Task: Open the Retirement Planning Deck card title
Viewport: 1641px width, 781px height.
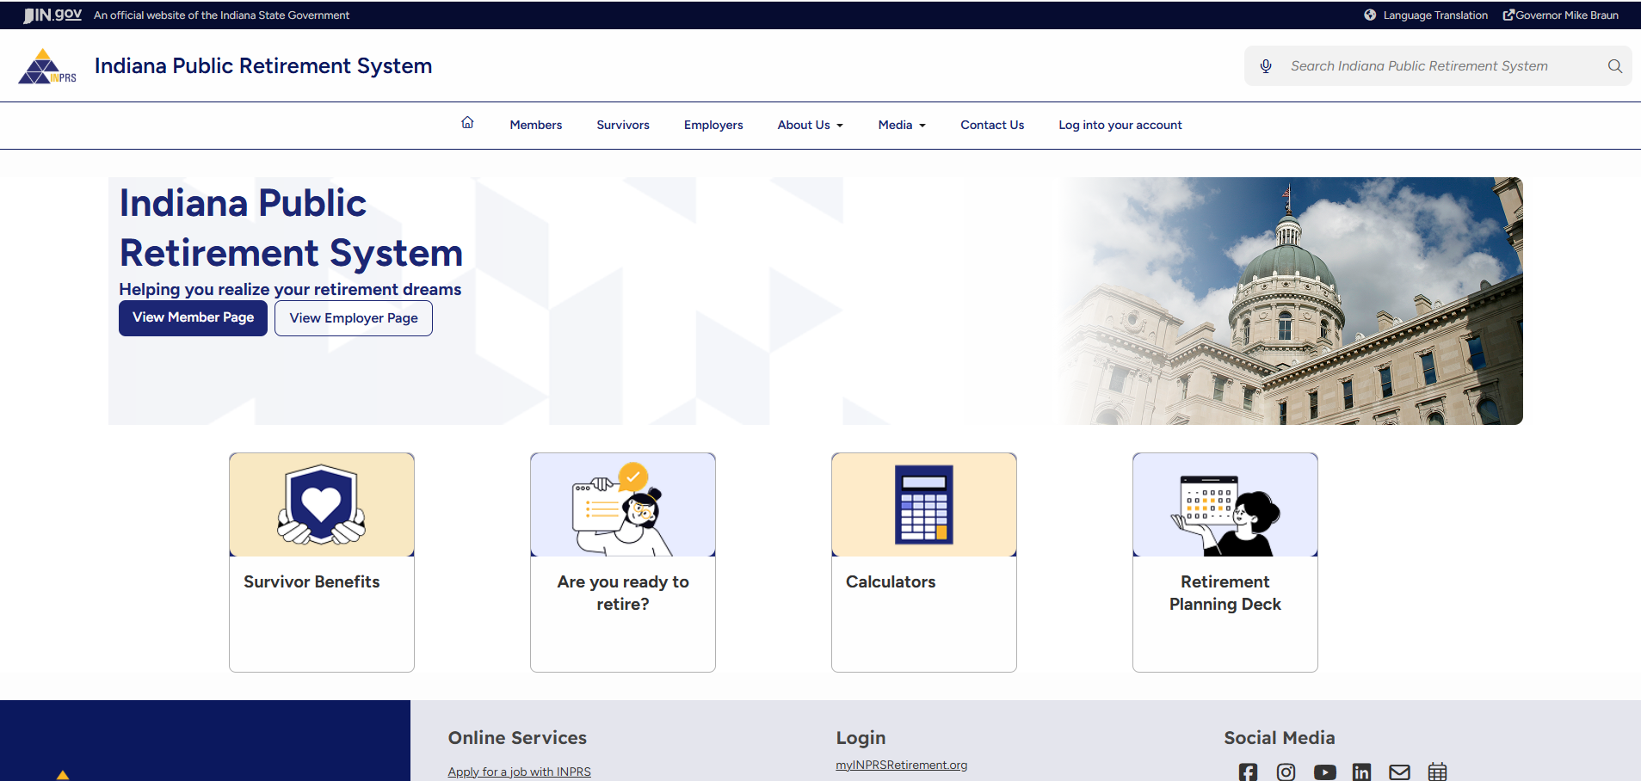Action: pyautogui.click(x=1225, y=593)
